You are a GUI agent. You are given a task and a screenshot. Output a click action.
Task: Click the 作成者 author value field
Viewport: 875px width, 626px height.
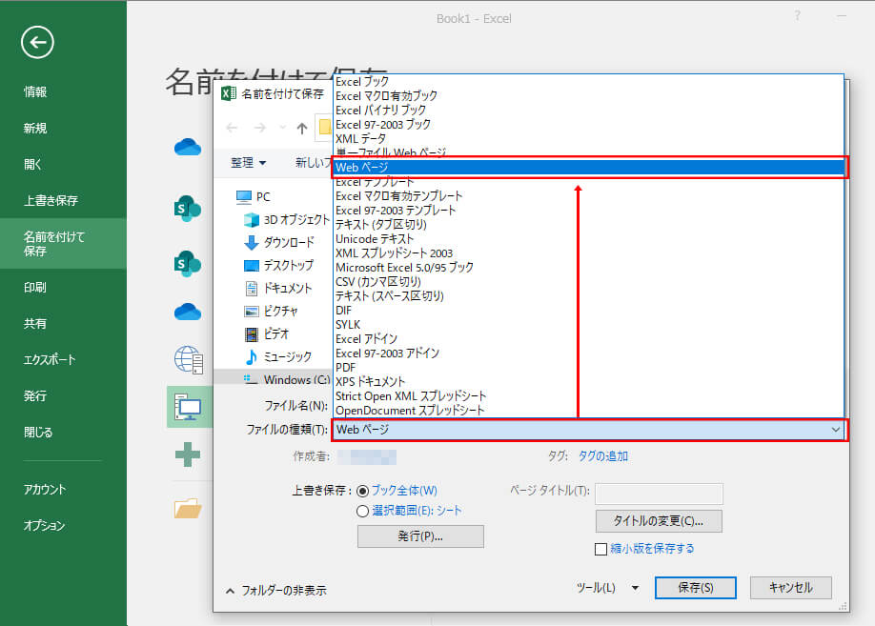367,457
